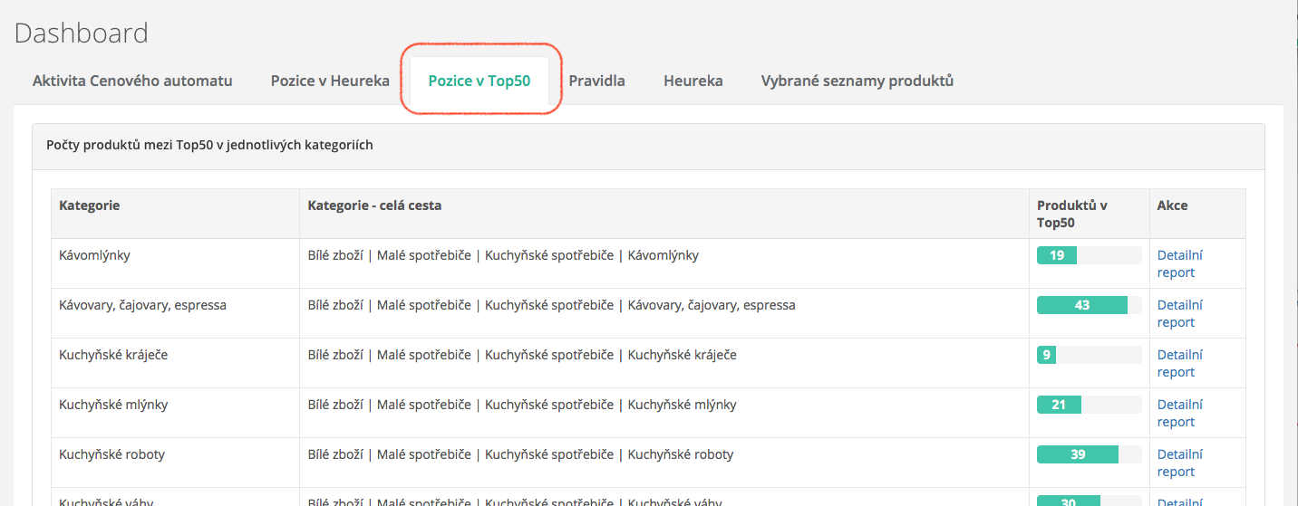Go to Heureka tab beside Pravidla

[x=693, y=81]
